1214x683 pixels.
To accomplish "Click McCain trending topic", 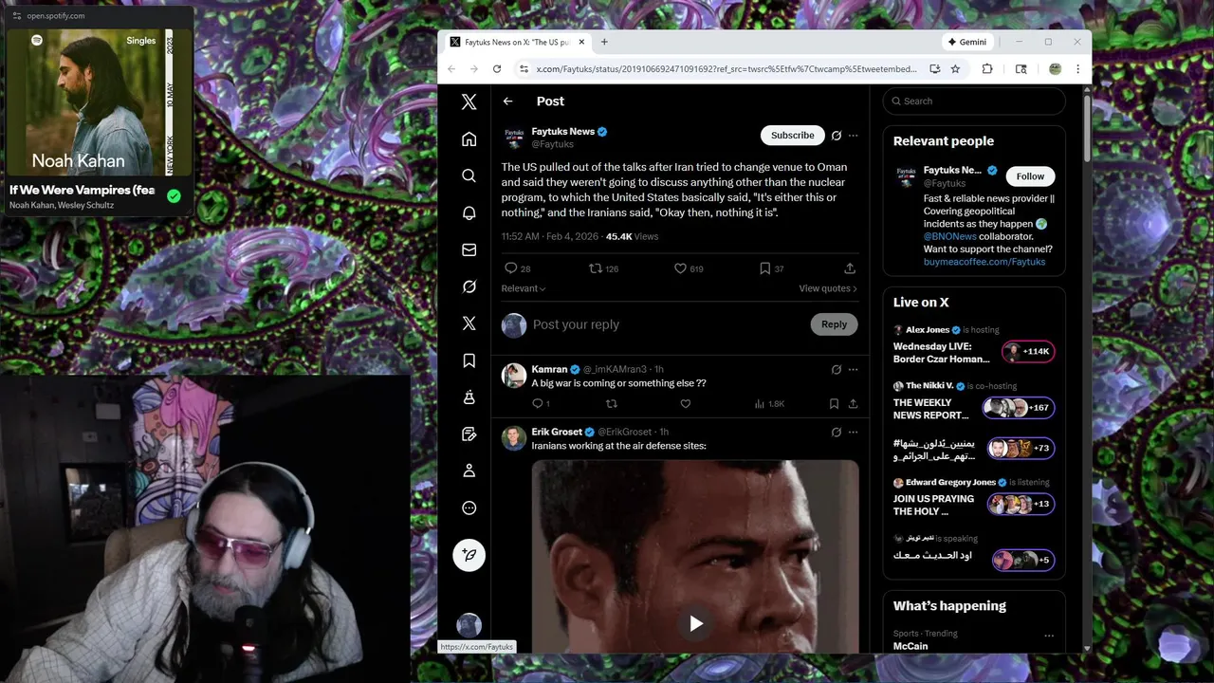I will (x=910, y=646).
